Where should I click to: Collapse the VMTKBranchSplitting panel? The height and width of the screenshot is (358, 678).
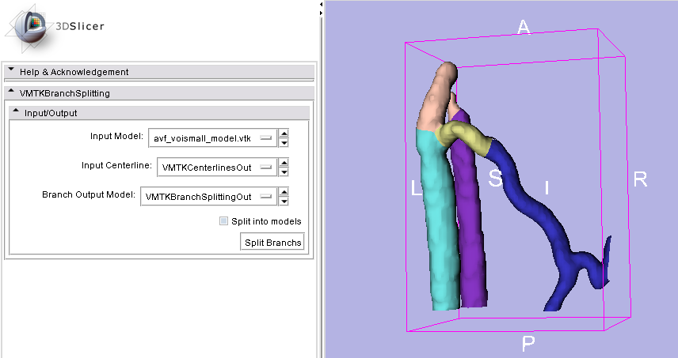pos(158,93)
